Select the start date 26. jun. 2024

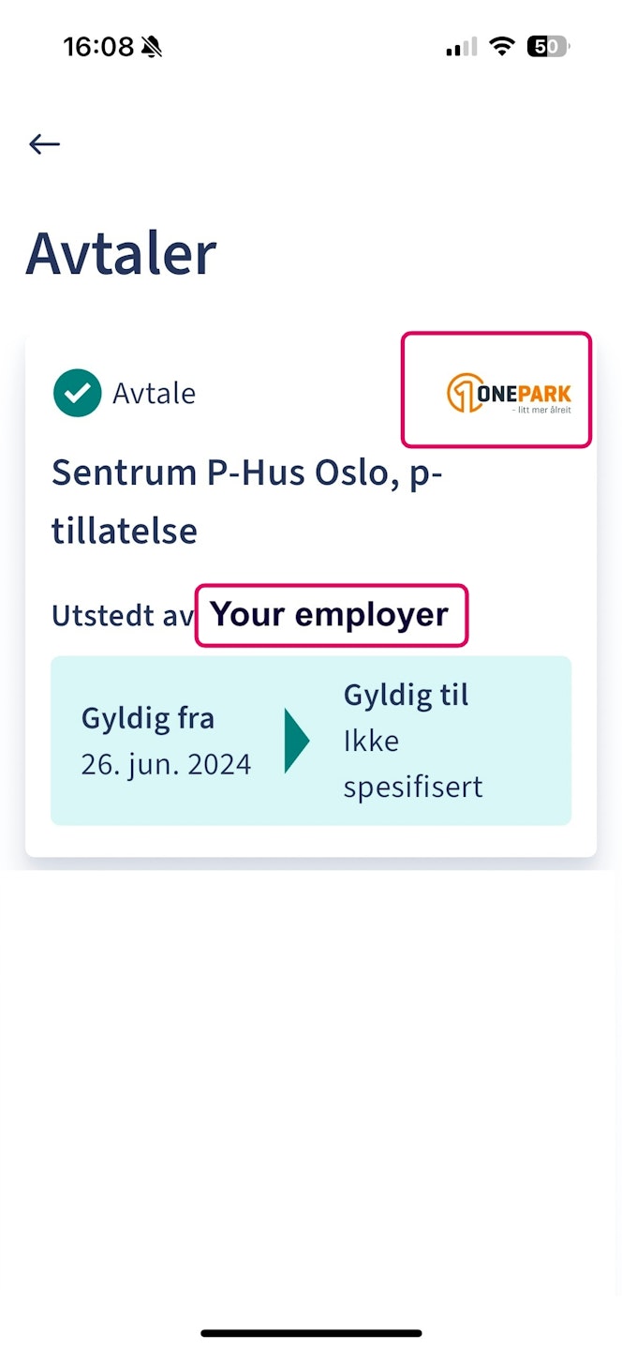coord(166,764)
